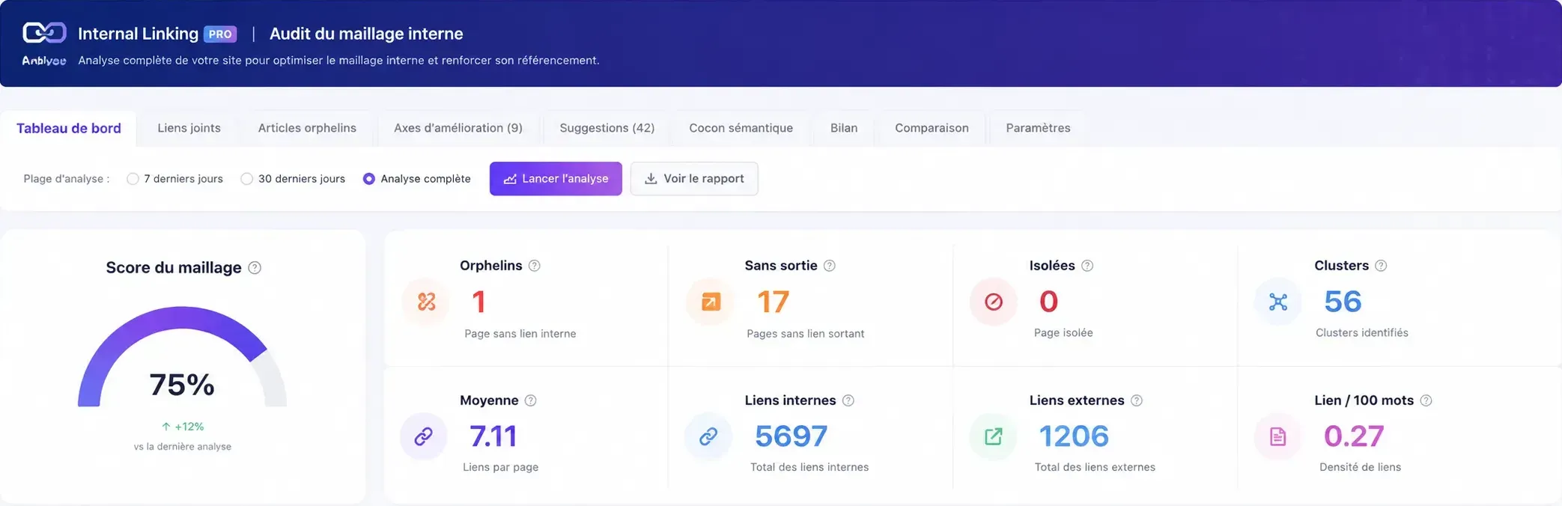1562x506 pixels.
Task: Click the green external-link Liens externes icon
Action: coord(994,436)
